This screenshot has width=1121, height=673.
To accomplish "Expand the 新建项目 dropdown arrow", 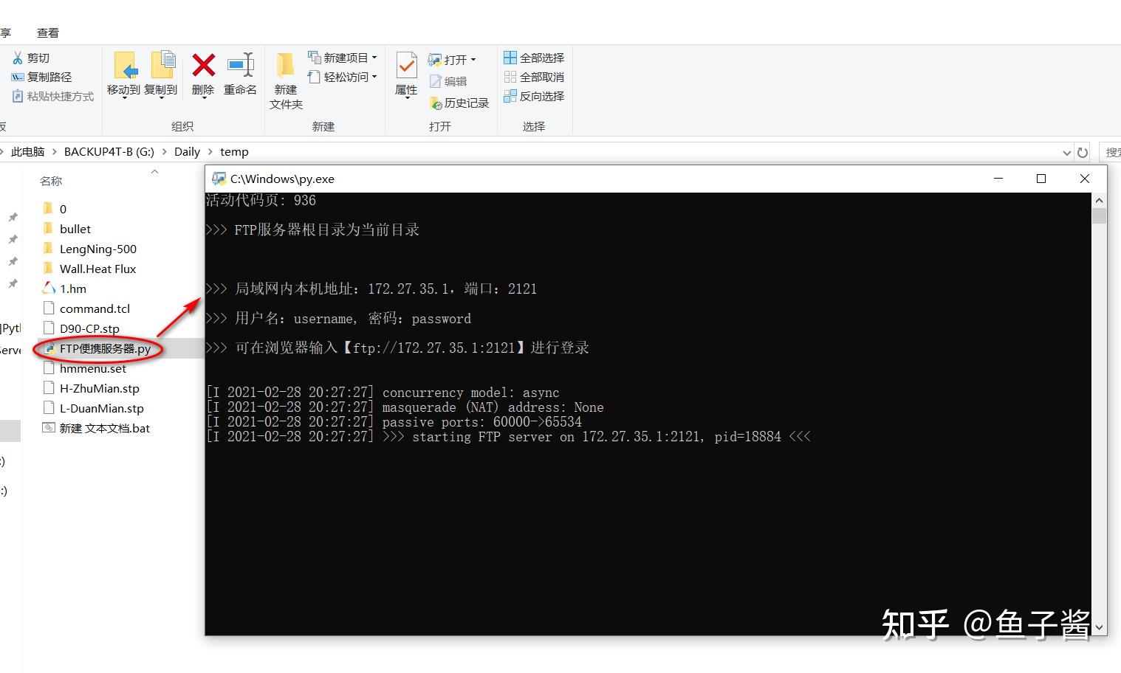I will 374,57.
